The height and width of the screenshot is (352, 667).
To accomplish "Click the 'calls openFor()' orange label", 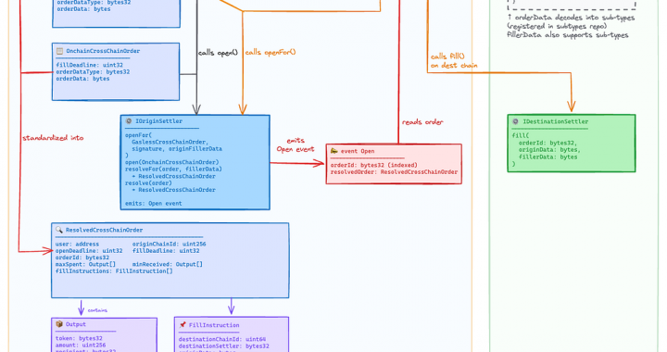I will click(271, 52).
